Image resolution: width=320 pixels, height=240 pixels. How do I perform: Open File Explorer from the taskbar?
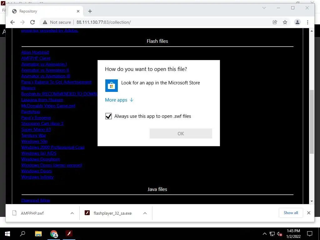click(x=38, y=234)
